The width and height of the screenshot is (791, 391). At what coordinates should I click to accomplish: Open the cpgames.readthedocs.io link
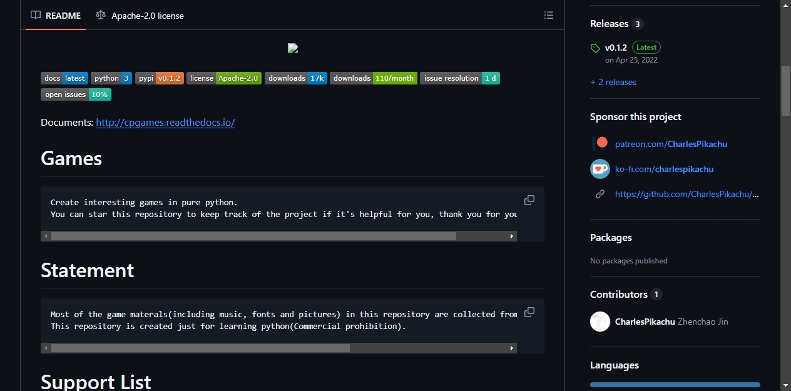165,123
